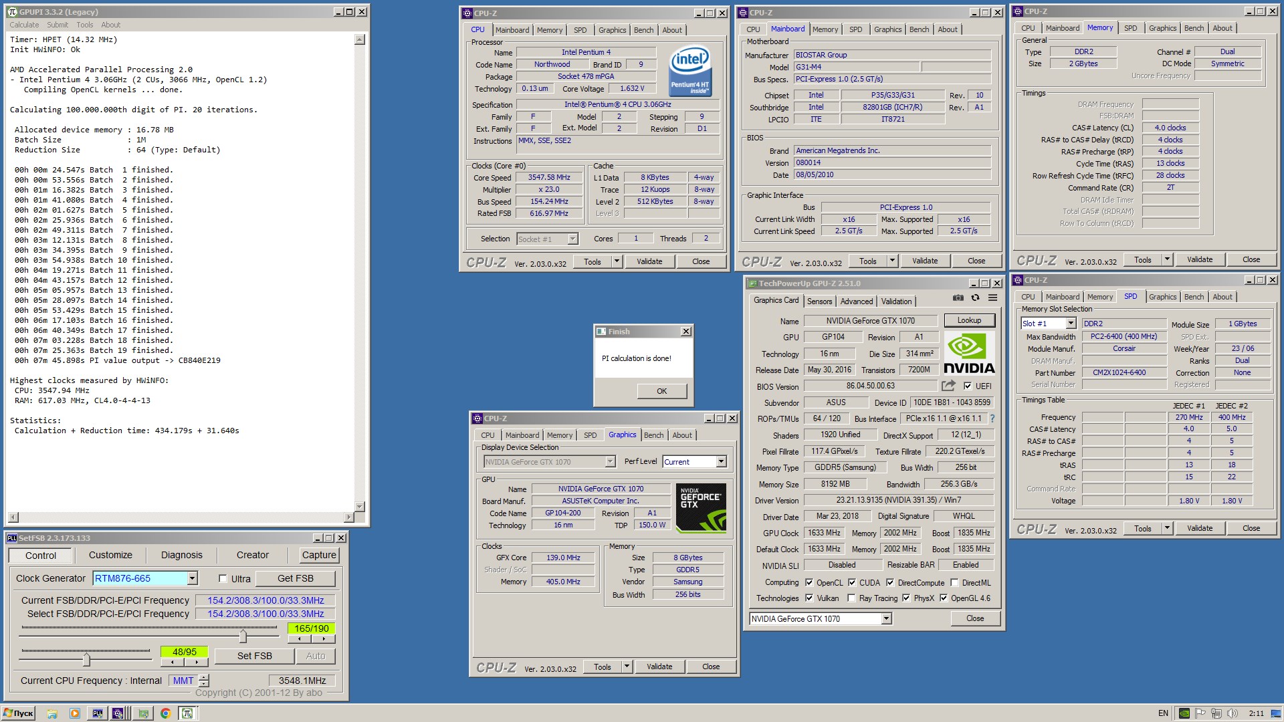Open the display device GTX 1070 dropdown in CPU-Z
This screenshot has height=722, width=1284.
coord(610,462)
